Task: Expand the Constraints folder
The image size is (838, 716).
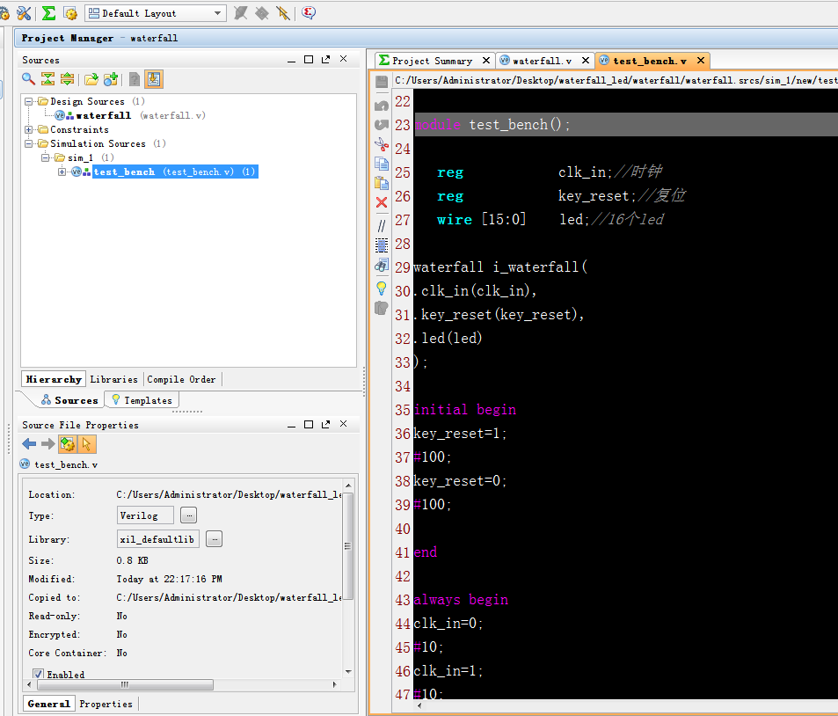Action: tap(30, 129)
